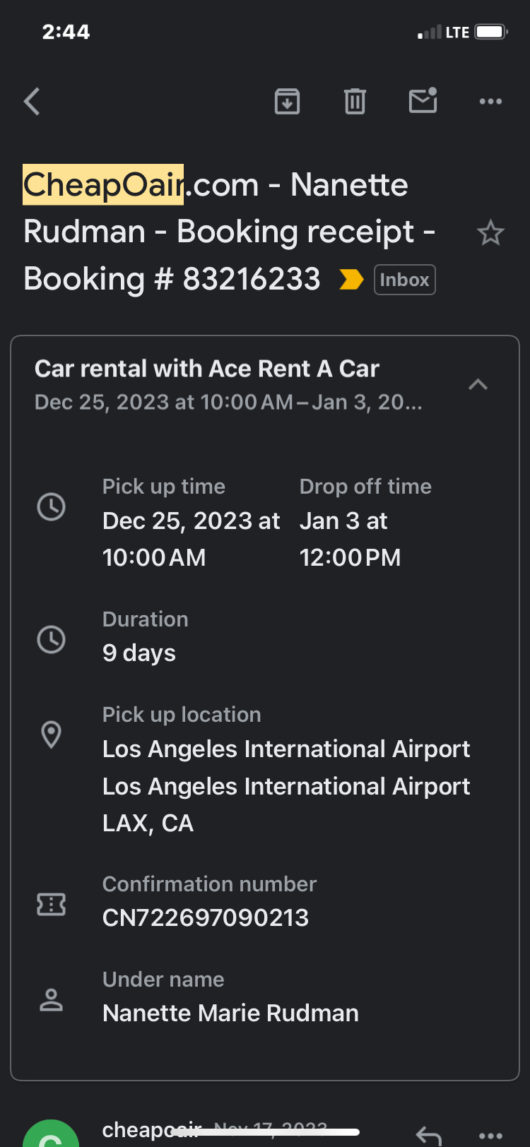Screen dimensions: 530x1147
Task: Tap the duration clock icon
Action: [x=52, y=639]
